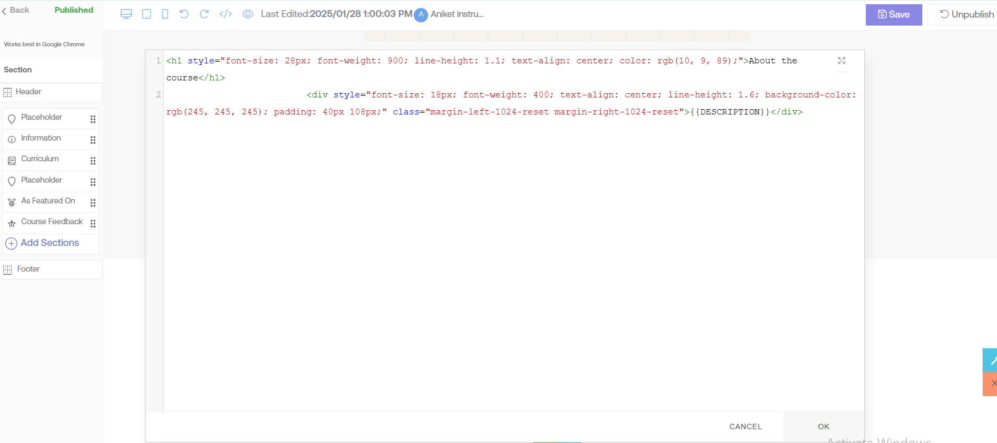Confirm code changes with OK
This screenshot has width=997, height=443.
click(823, 426)
